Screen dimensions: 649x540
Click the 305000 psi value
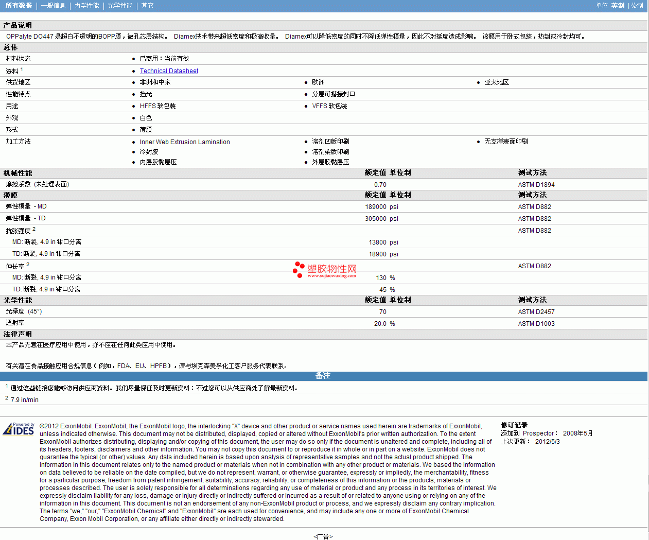click(x=381, y=219)
